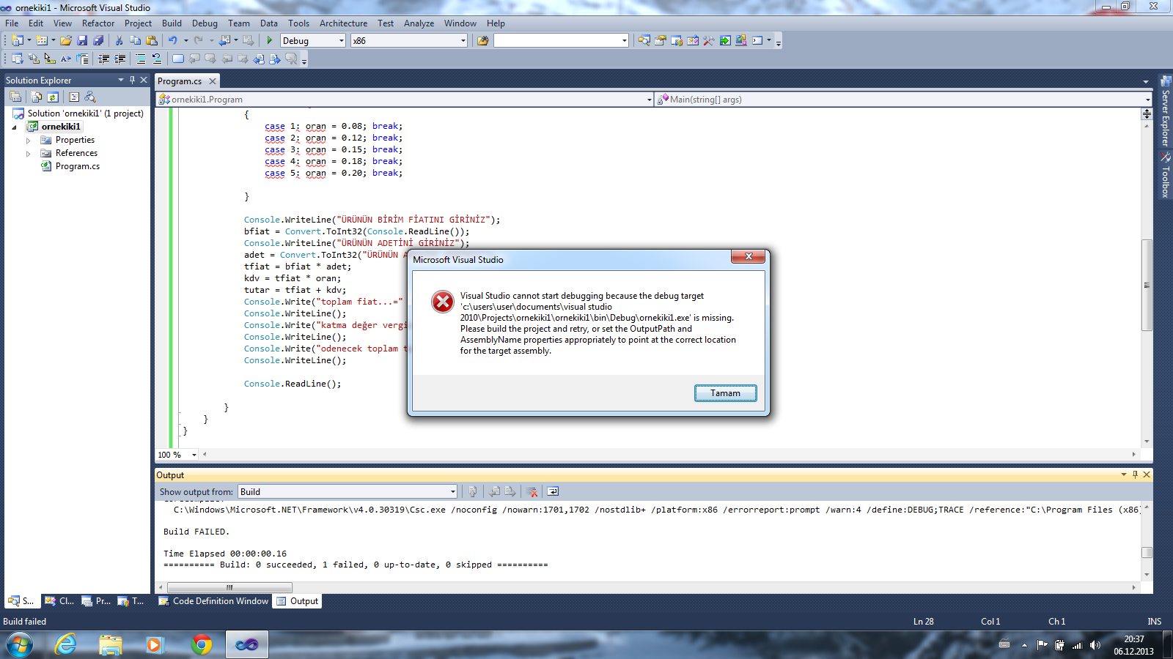Click the Save All toolbar icon
Viewport: 1173px width, 659px height.
(98, 40)
